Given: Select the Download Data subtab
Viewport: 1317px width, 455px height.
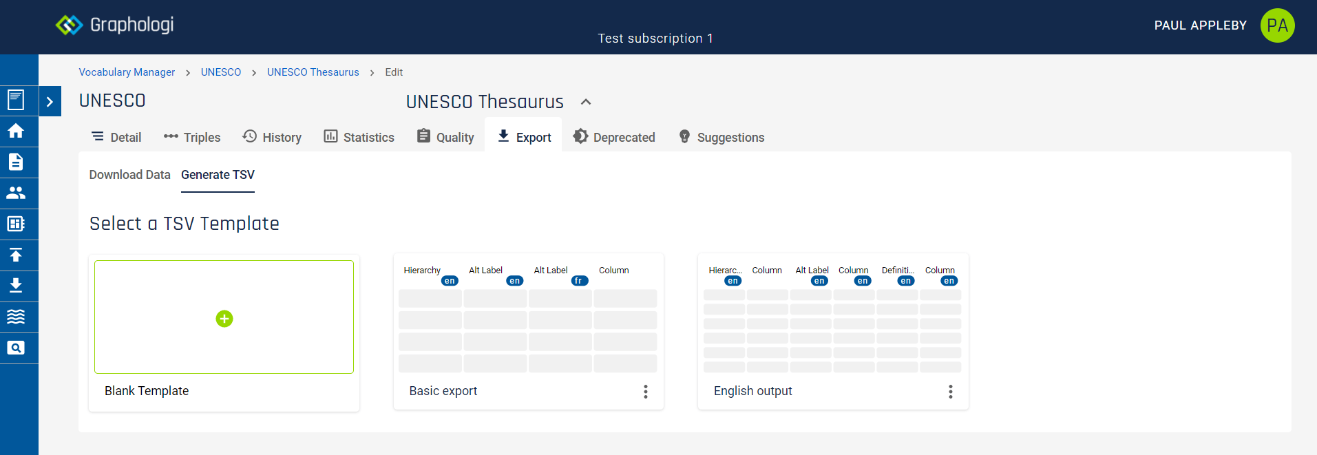Looking at the screenshot, I should 129,175.
